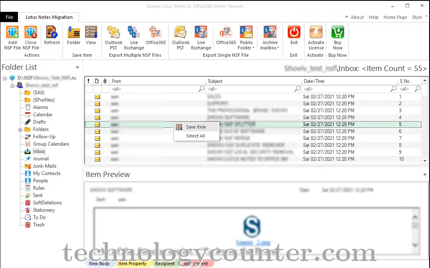Viewport: 430px width, 268px height.
Task: Switch to the Item Property tab
Action: (132, 264)
